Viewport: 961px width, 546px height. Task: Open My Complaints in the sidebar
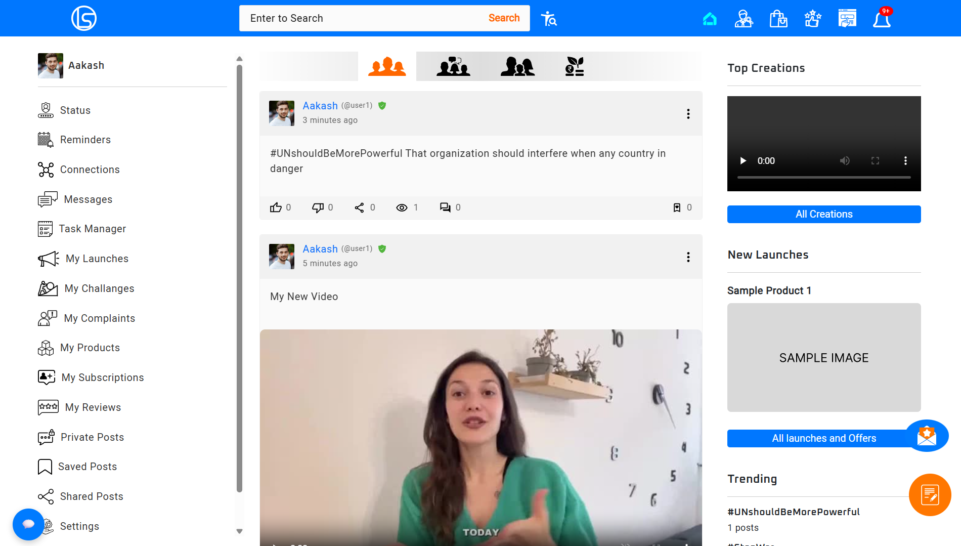click(x=99, y=318)
